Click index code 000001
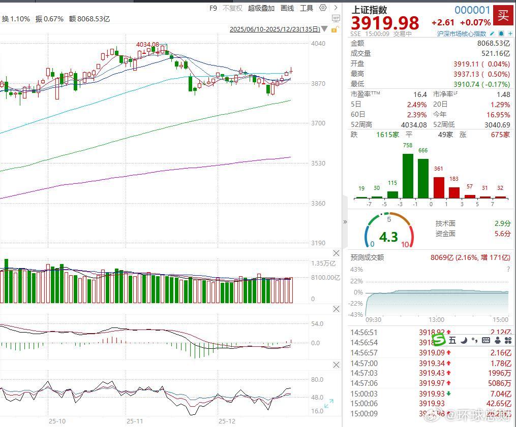Screen dimensions: 516x427 coord(472,10)
